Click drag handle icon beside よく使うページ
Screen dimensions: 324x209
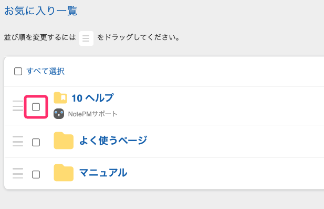click(18, 141)
